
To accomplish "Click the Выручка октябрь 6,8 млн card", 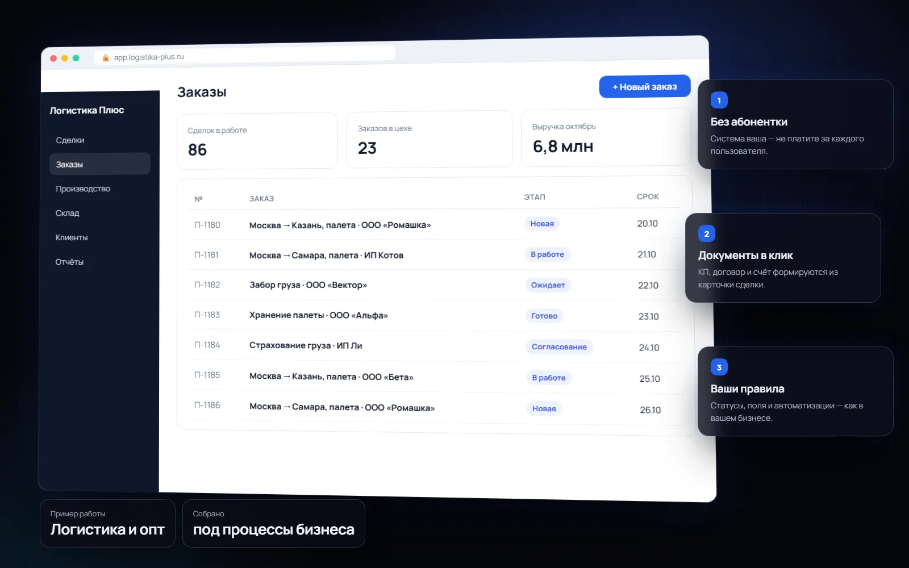I will 606,137.
